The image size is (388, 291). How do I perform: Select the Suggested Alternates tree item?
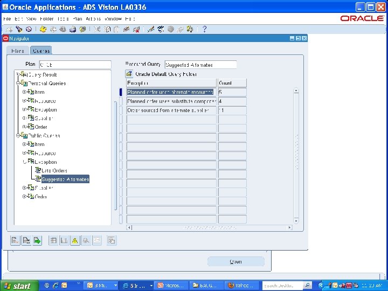(65, 179)
